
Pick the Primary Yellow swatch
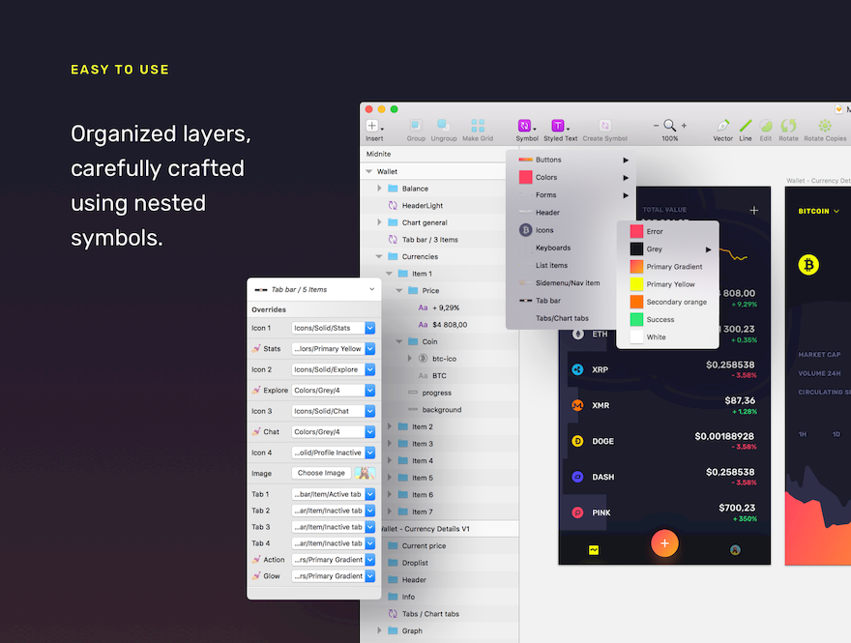pyautogui.click(x=636, y=284)
